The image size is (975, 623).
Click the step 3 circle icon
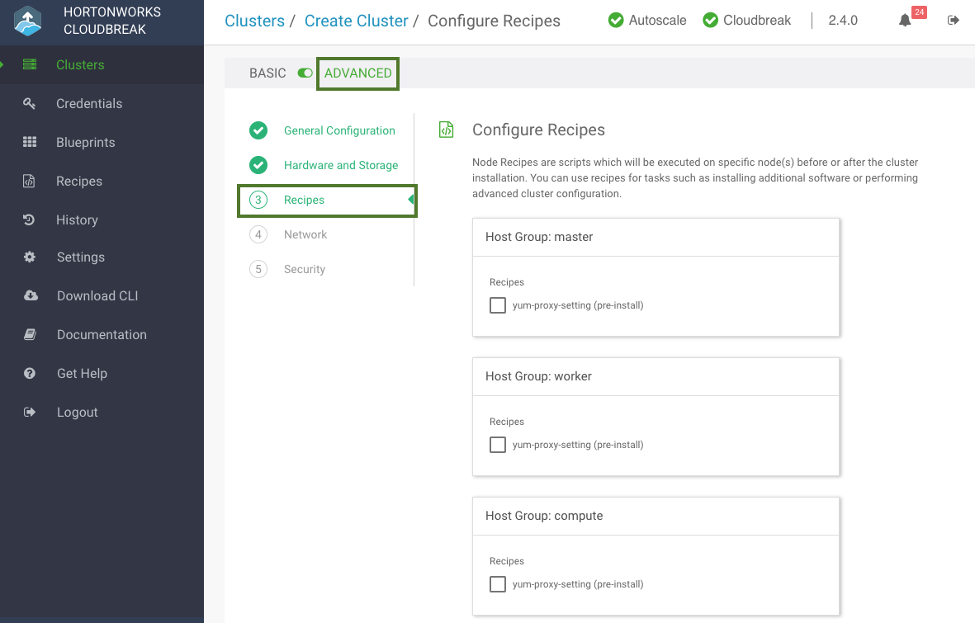(x=258, y=200)
